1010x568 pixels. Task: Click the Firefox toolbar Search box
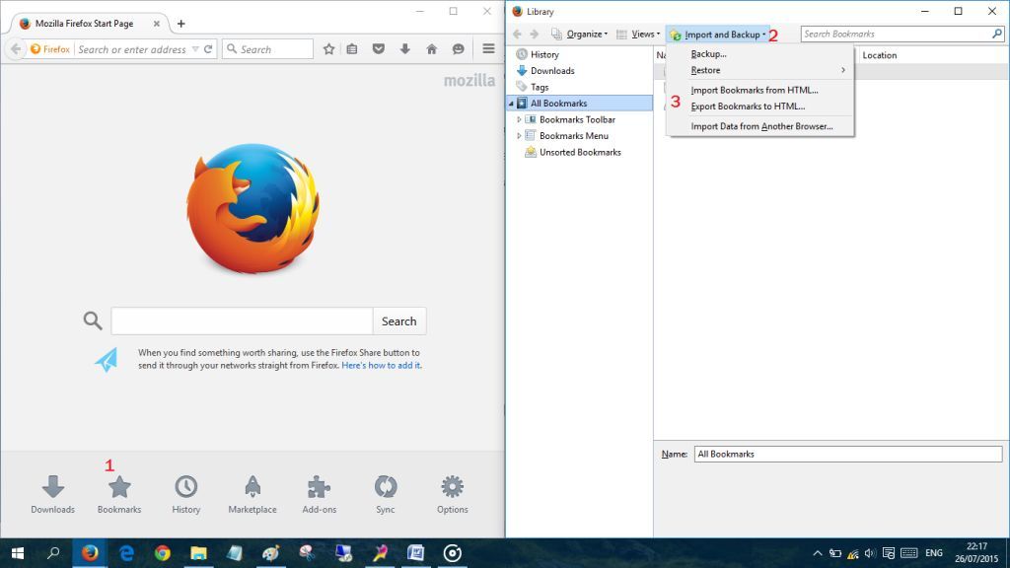268,49
